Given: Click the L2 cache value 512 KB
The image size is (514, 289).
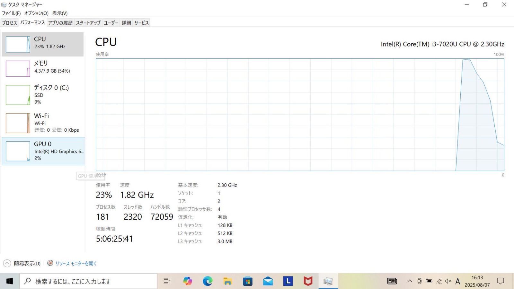Looking at the screenshot, I should click(225, 233).
